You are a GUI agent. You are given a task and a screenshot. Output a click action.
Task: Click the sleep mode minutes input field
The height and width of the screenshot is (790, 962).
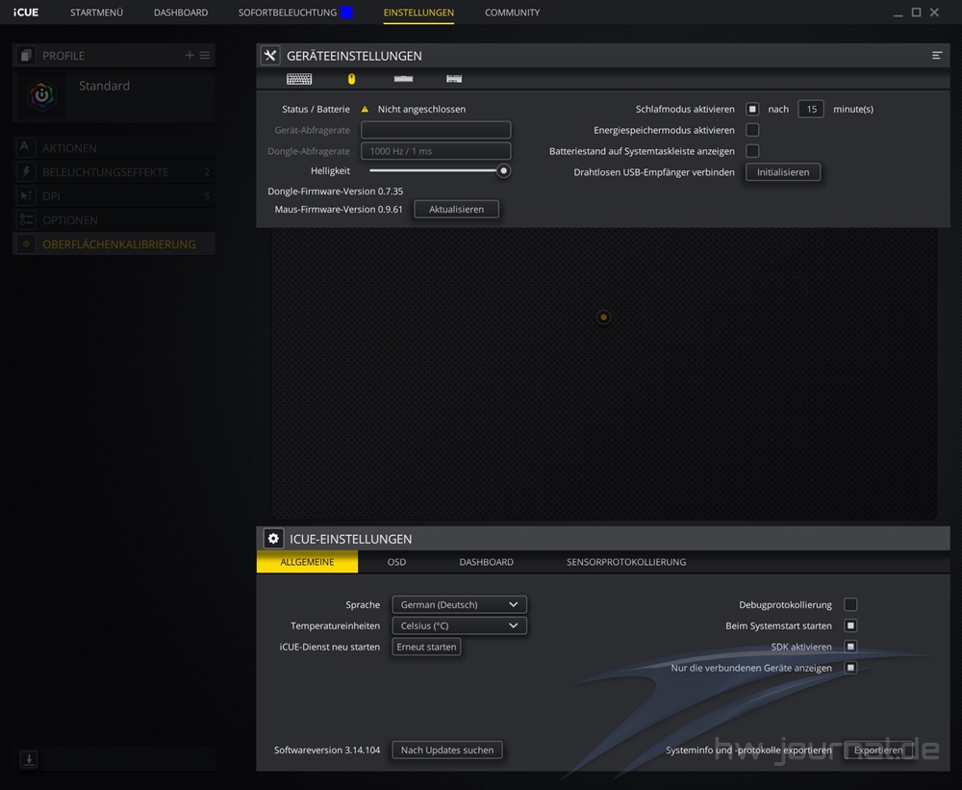coord(810,109)
